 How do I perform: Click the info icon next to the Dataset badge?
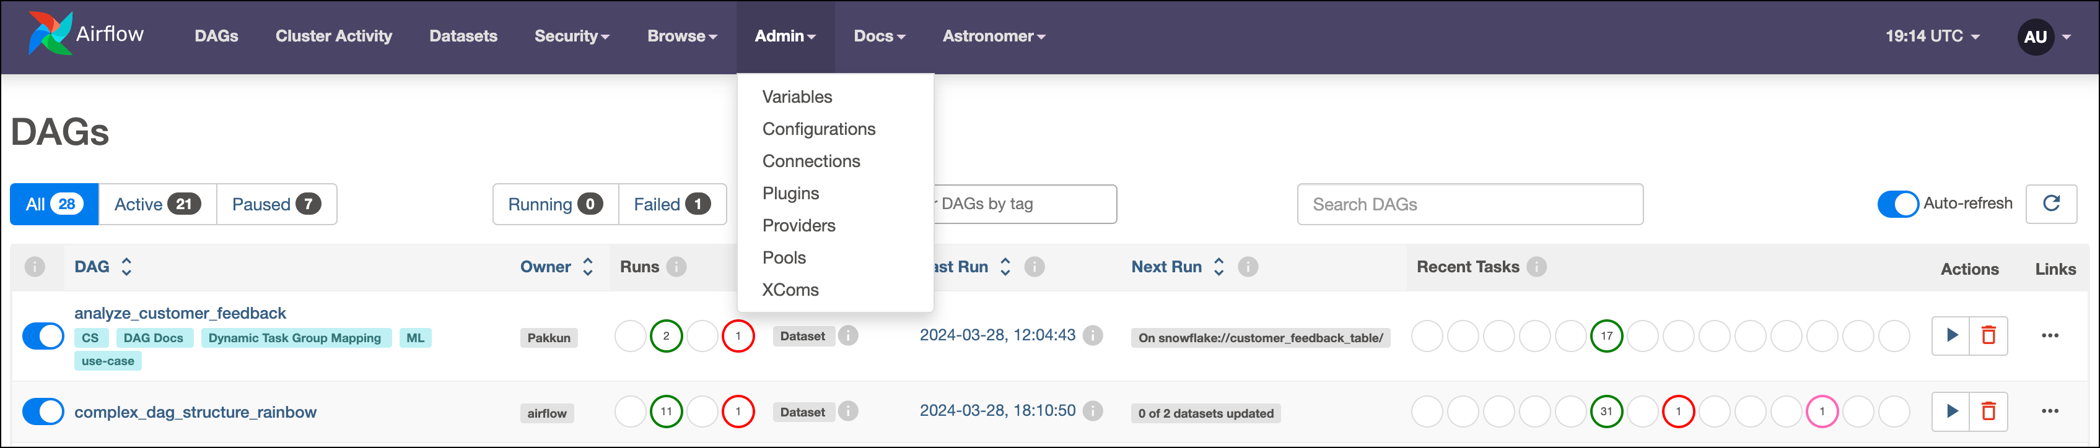(848, 335)
